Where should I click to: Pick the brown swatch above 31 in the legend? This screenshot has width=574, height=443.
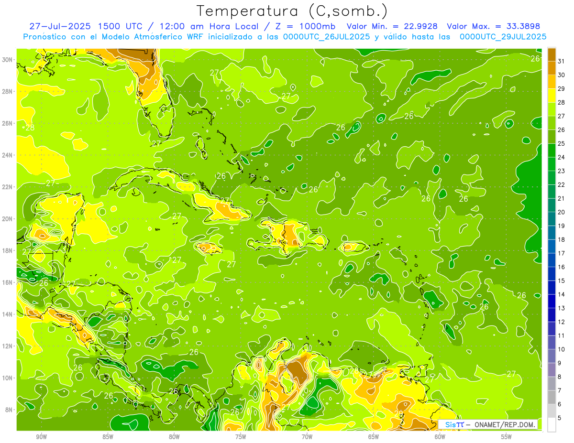click(552, 54)
